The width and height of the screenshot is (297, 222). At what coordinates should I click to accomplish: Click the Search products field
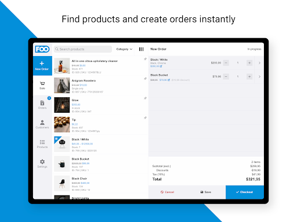(83, 49)
